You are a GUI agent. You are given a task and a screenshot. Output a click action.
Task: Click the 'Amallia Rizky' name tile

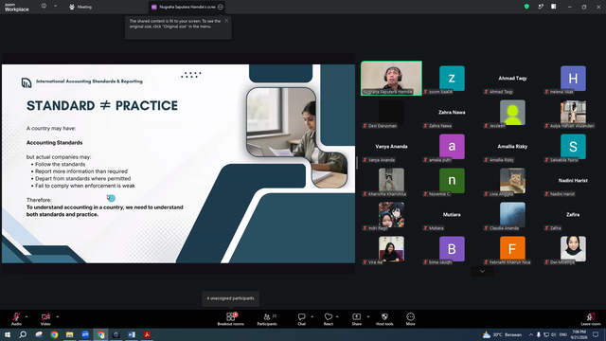512,147
